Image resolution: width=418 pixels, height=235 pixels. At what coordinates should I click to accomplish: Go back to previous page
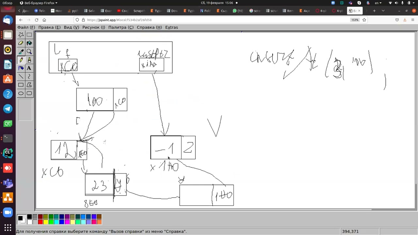[21, 20]
